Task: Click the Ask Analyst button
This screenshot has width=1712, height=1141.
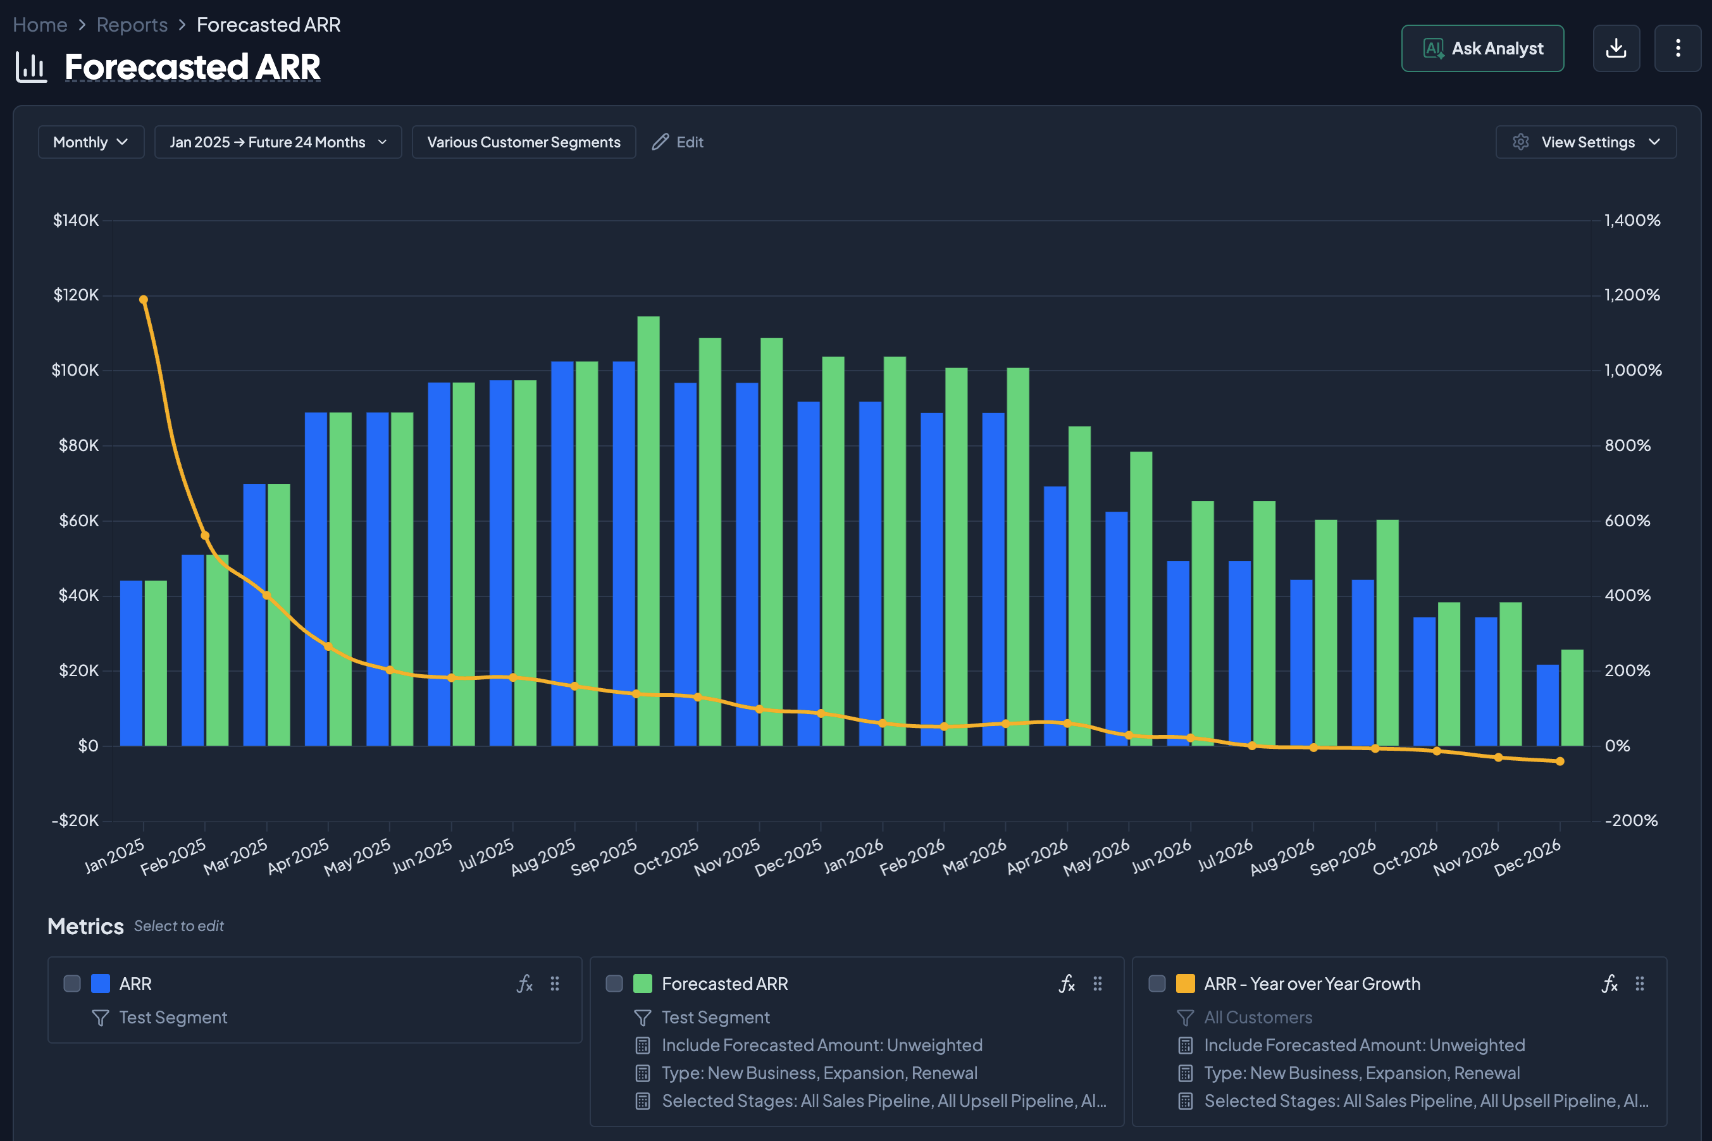Action: 1483,49
